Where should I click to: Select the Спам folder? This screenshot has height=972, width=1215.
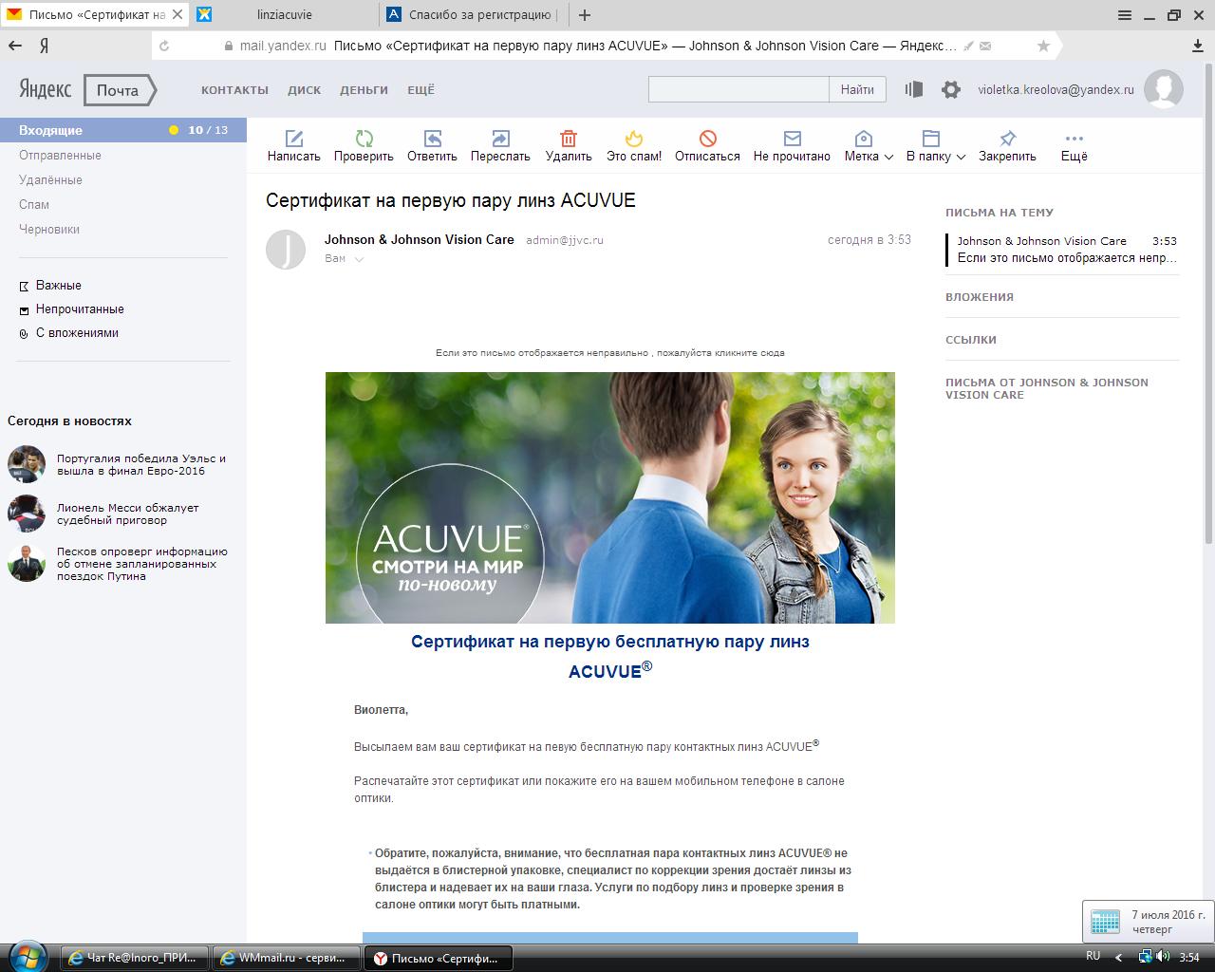(34, 204)
